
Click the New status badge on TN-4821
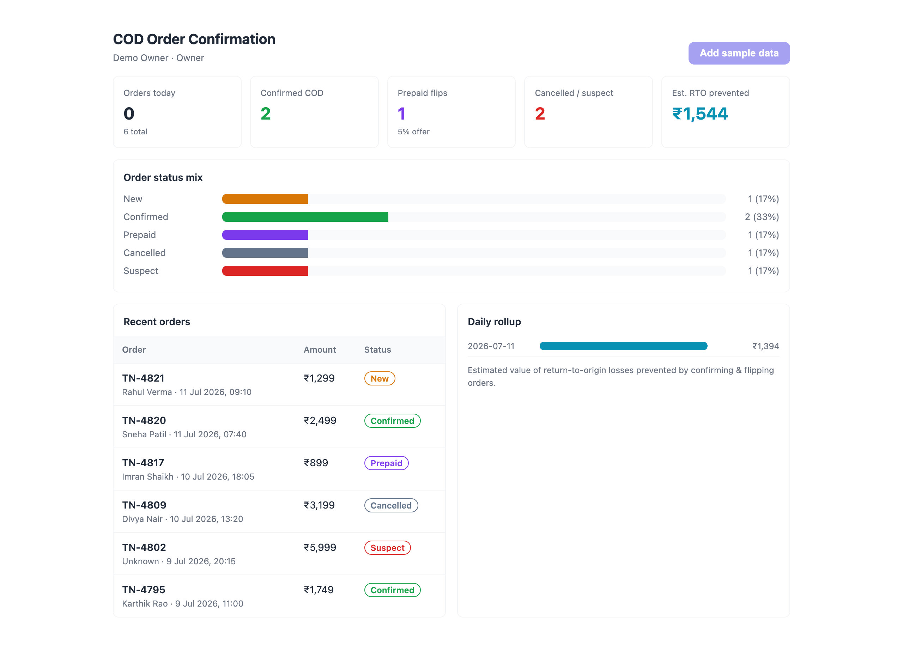380,378
